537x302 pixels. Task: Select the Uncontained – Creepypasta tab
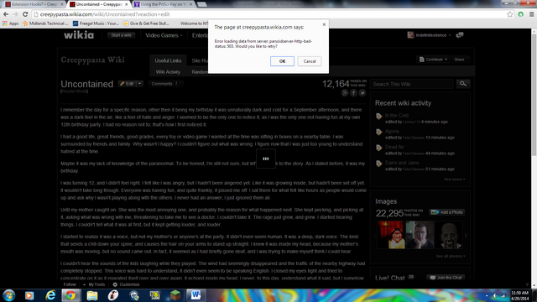97,4
